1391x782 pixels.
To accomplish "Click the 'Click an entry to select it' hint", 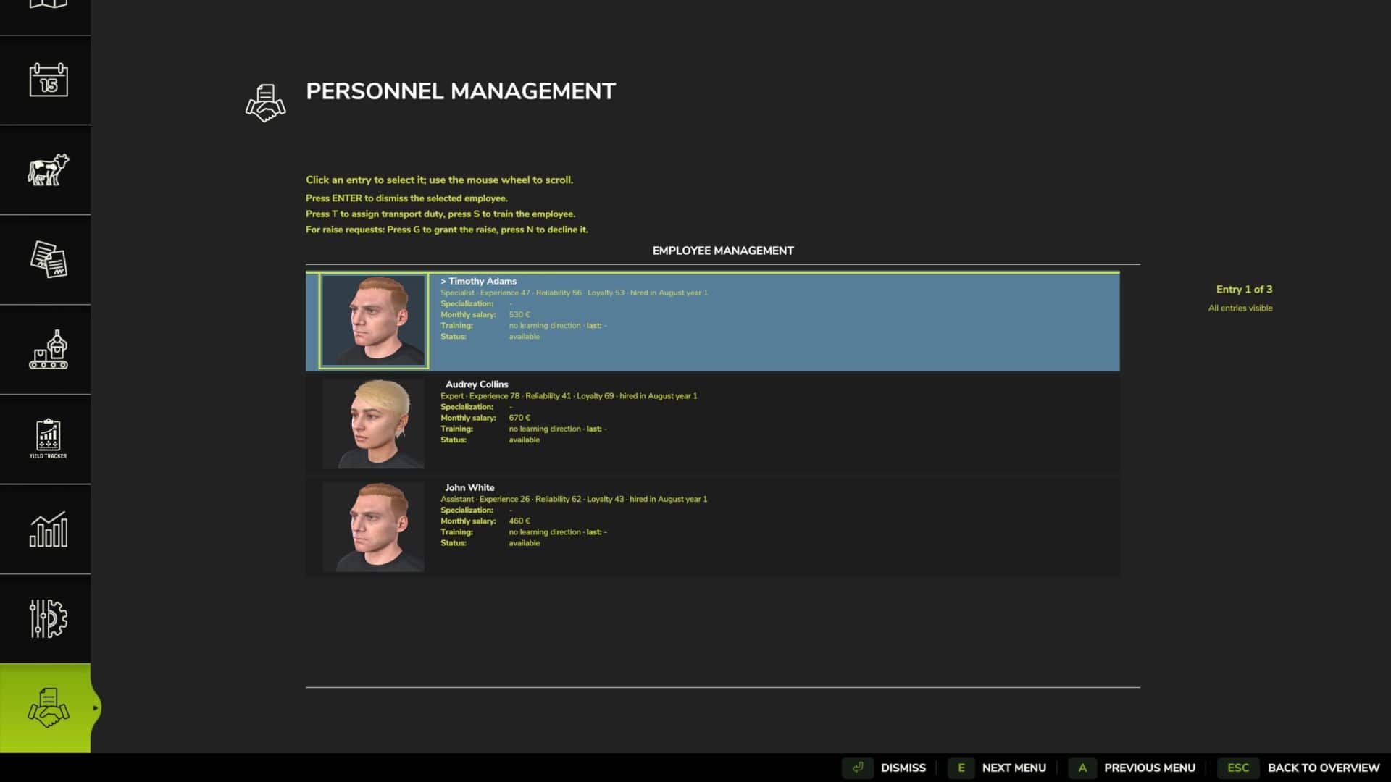I will [439, 180].
